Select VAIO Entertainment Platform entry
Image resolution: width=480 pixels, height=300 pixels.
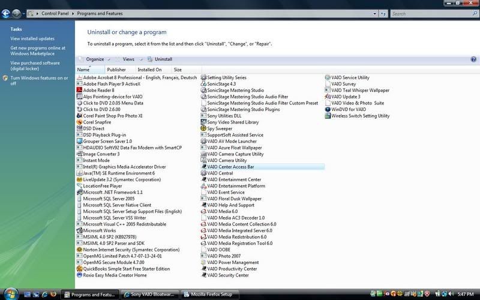(233, 186)
